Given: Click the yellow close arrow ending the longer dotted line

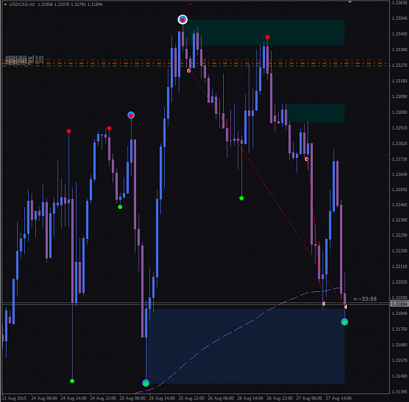Looking at the screenshot, I should pos(346,307).
